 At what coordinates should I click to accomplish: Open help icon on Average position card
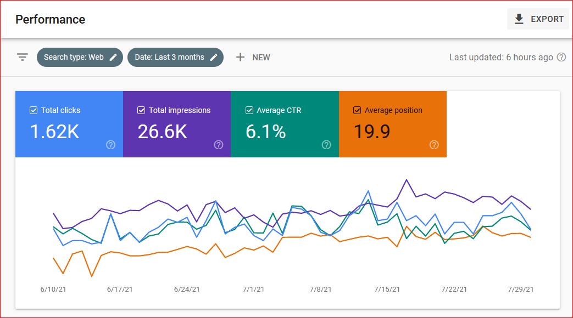point(434,145)
